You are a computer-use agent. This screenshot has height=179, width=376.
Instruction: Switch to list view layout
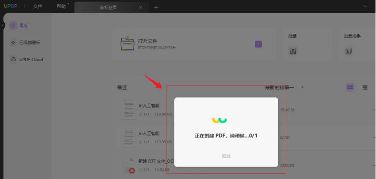350,87
